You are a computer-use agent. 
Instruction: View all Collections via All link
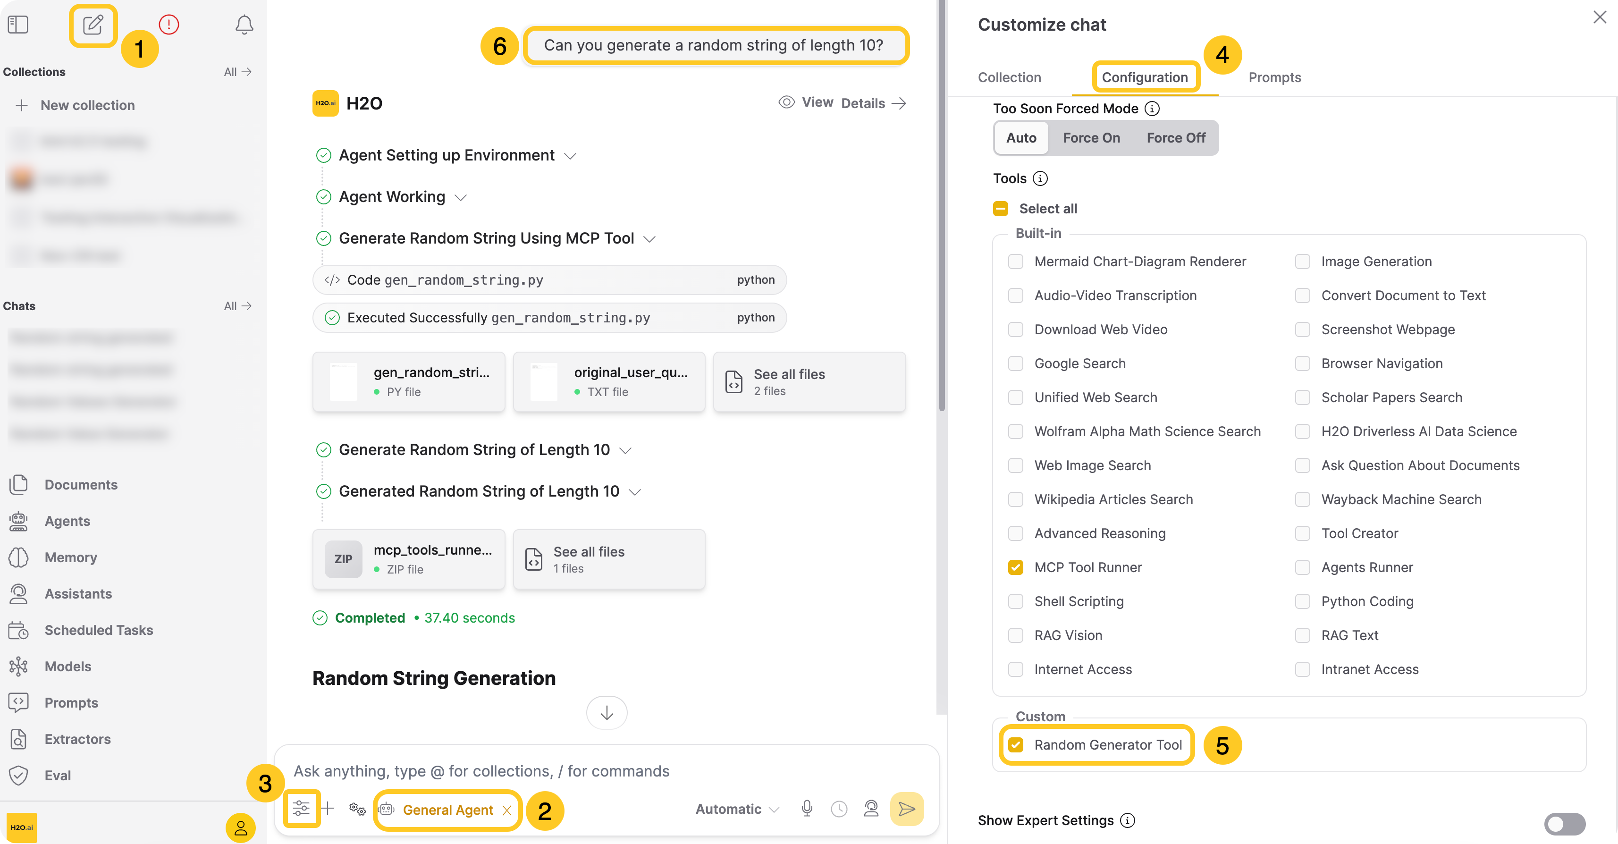pyautogui.click(x=237, y=72)
